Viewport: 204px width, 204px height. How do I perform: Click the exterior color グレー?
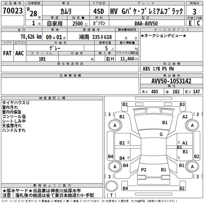[x=55, y=48]
